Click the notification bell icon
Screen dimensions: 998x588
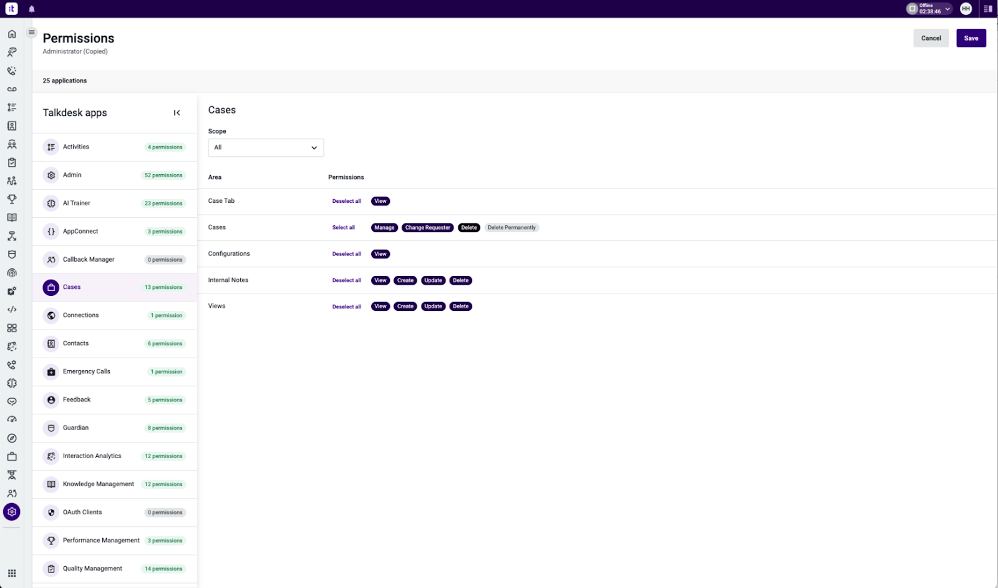[32, 9]
